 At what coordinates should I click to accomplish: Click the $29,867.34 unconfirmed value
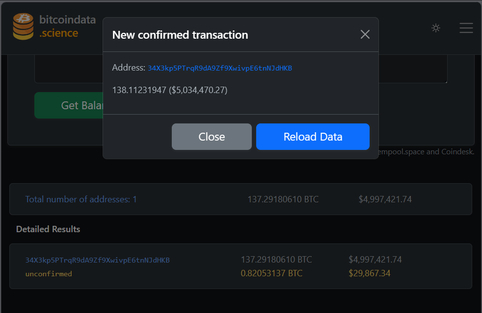coord(369,273)
